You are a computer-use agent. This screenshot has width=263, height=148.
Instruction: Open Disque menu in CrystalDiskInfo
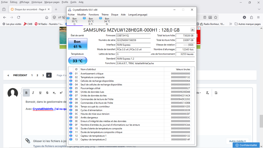click(115, 15)
